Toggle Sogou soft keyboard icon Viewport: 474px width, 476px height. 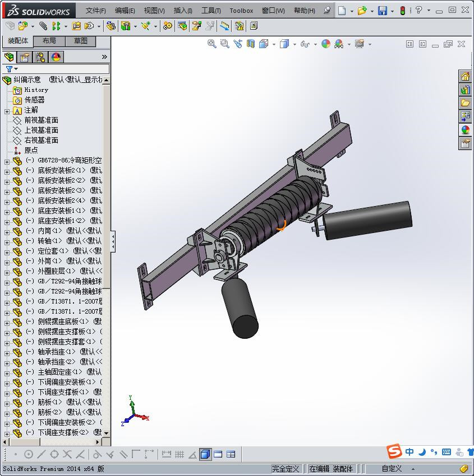click(447, 452)
